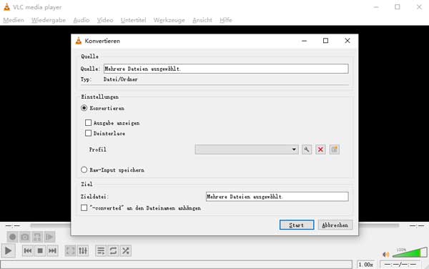Adjust the green volume slider

click(x=410, y=252)
